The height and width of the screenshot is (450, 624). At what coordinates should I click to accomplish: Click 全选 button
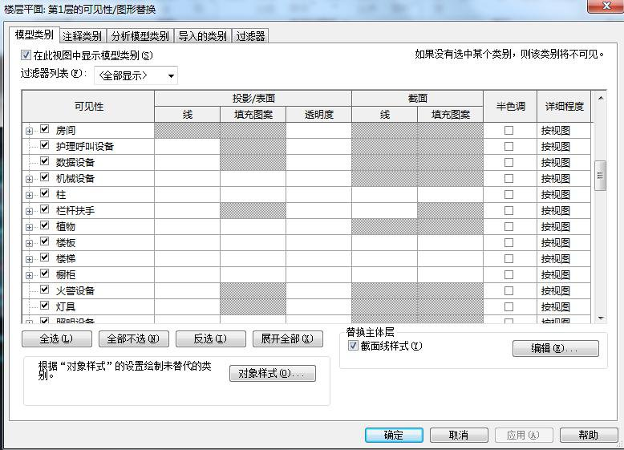(56, 339)
